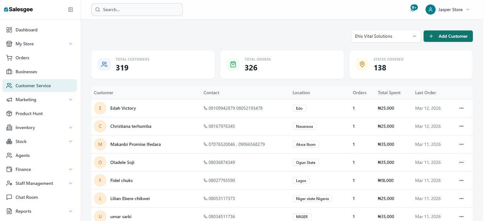Expand the Finance submenu chevron
The image size is (484, 221).
71,169
